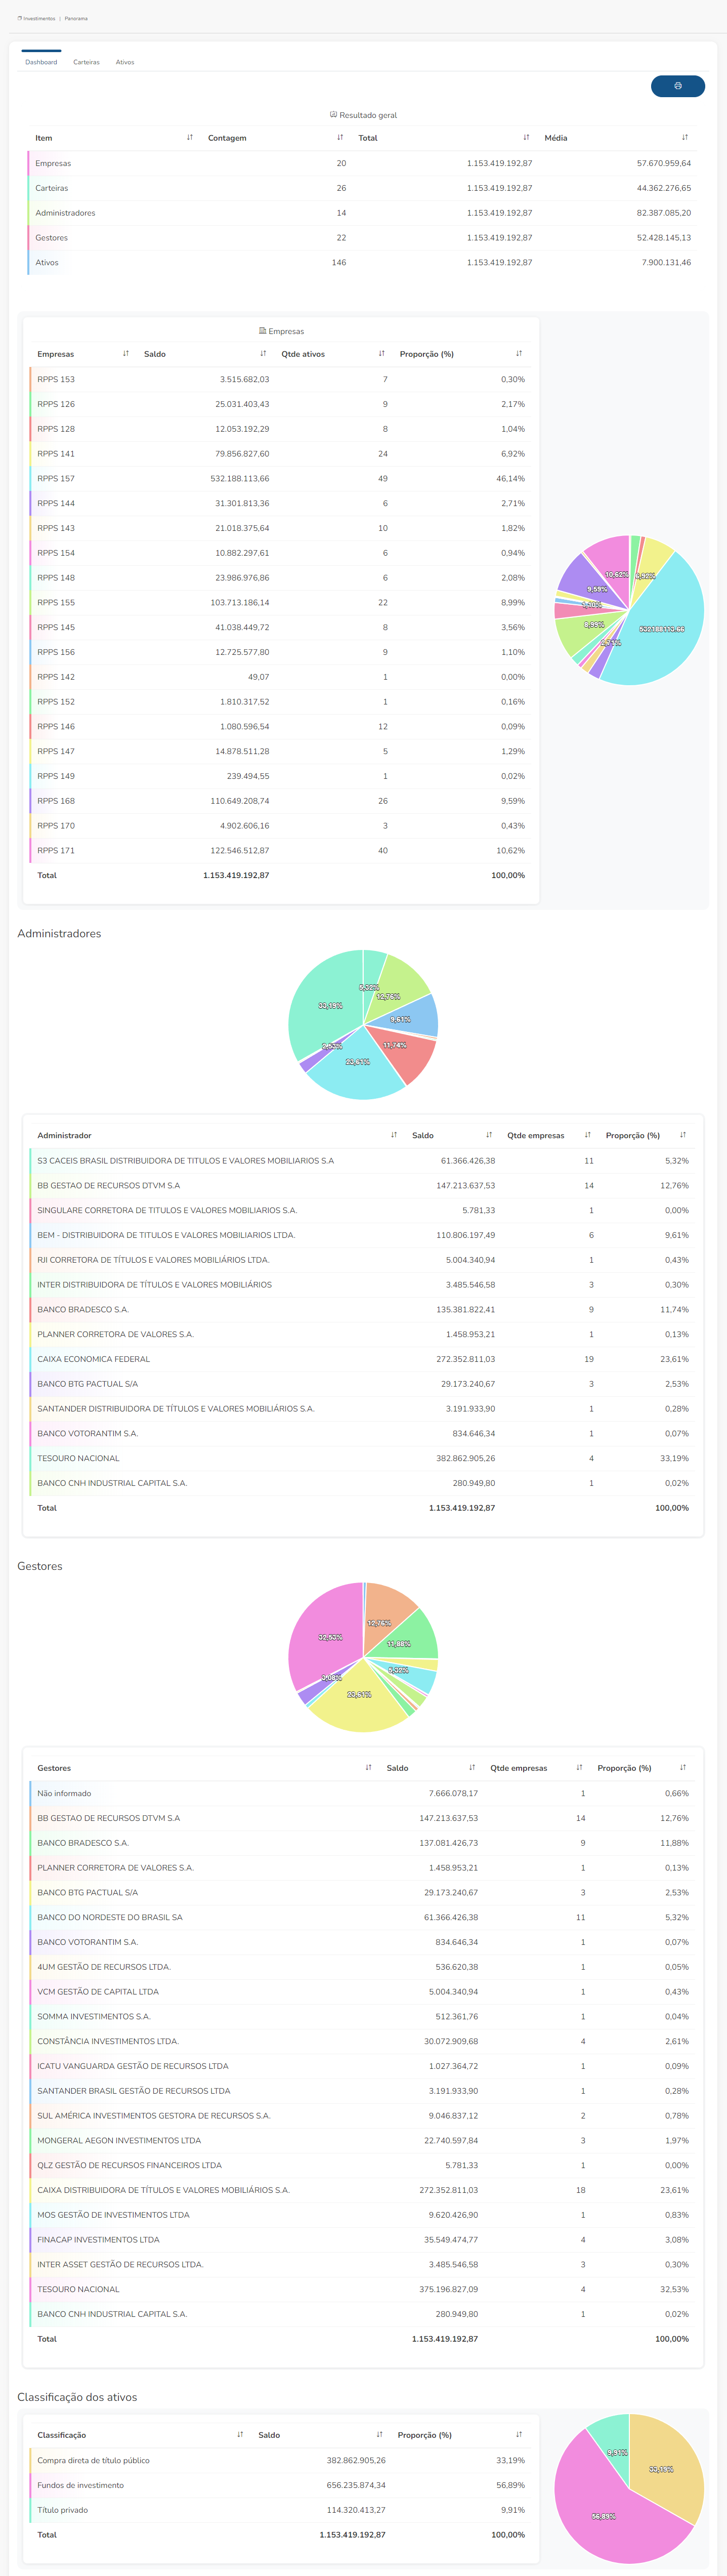Image resolution: width=727 pixels, height=2576 pixels.
Task: Sort Gestores table by Saldo
Action: pyautogui.click(x=472, y=1768)
